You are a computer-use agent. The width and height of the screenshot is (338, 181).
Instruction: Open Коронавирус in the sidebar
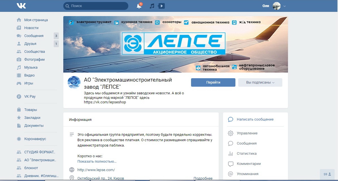click(x=35, y=139)
